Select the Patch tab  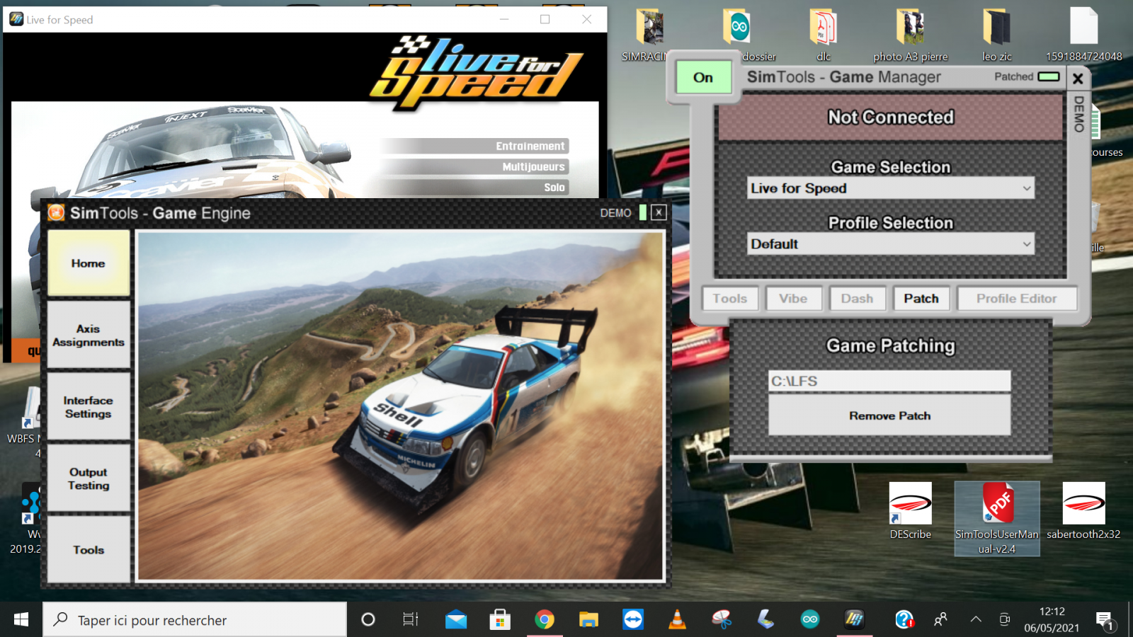(921, 299)
